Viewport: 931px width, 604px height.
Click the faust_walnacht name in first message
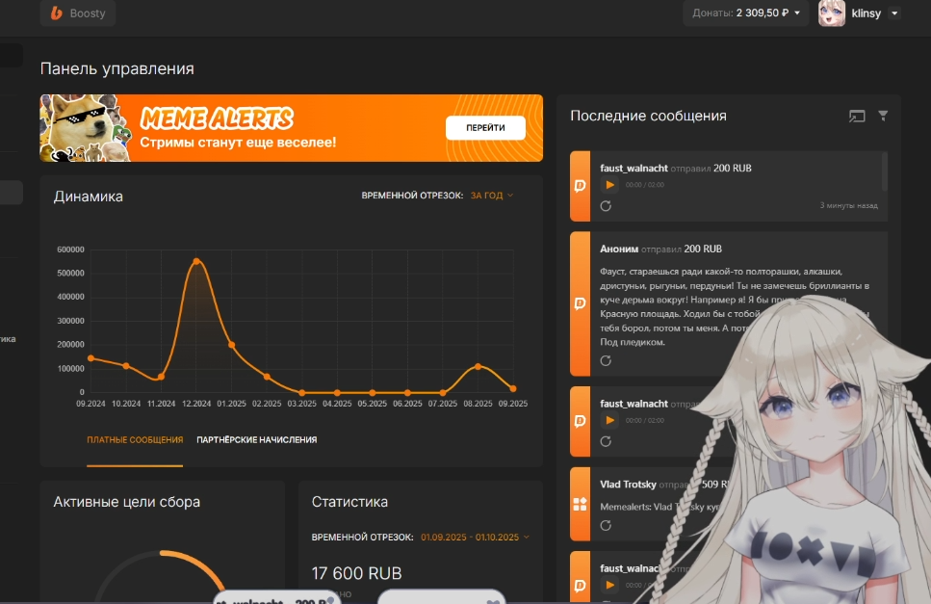pos(634,168)
